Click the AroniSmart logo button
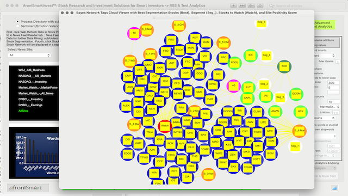348x196 pixels. (x=28, y=187)
